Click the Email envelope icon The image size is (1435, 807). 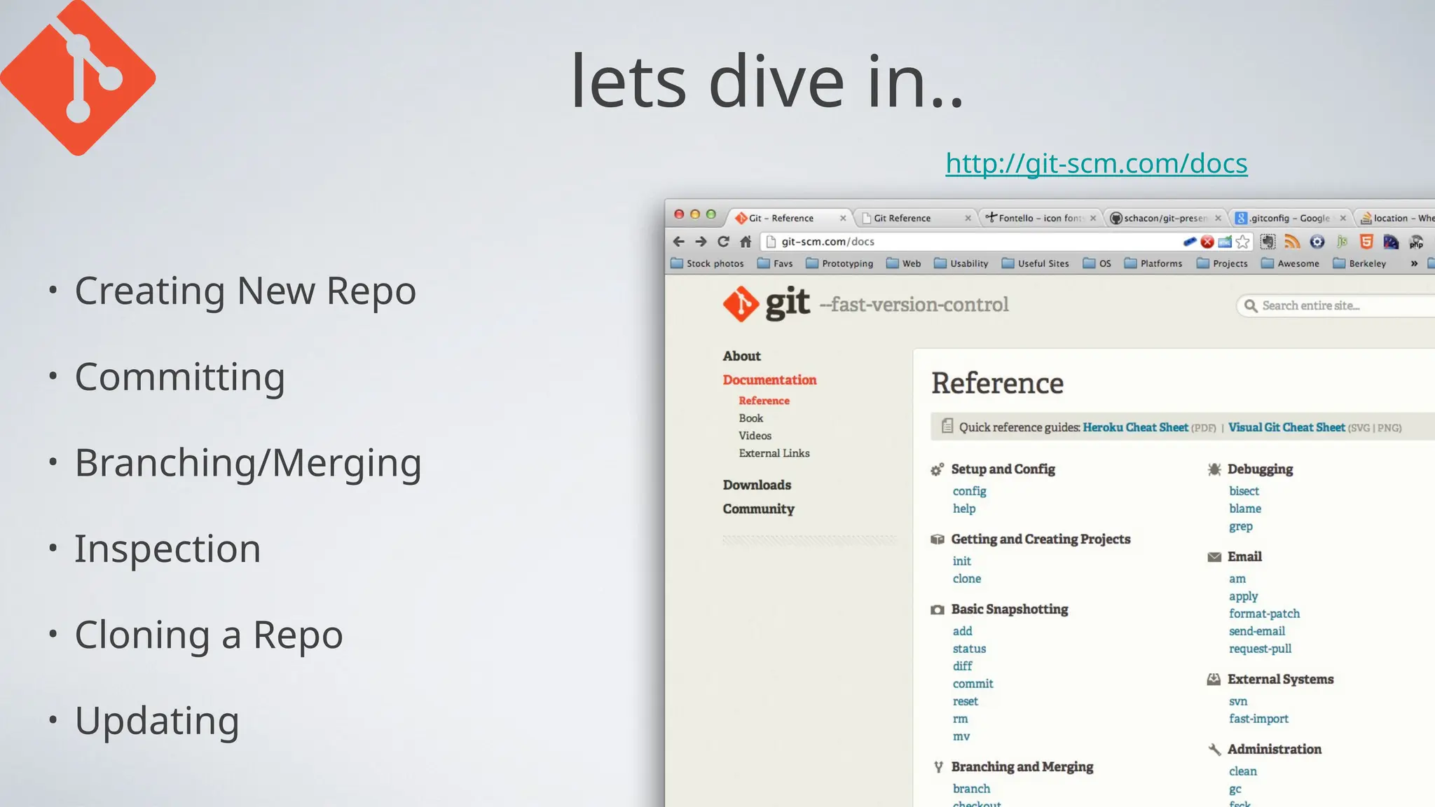tap(1214, 557)
